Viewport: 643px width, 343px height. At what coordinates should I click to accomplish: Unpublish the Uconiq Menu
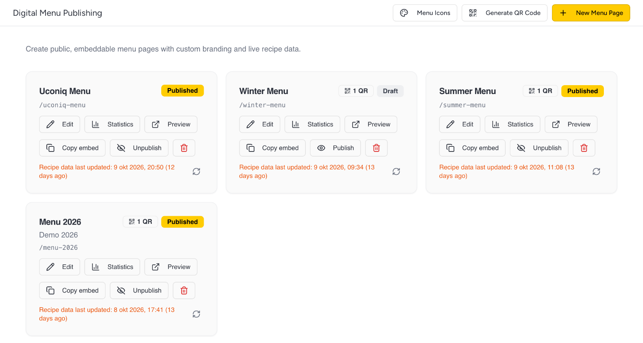(x=139, y=148)
